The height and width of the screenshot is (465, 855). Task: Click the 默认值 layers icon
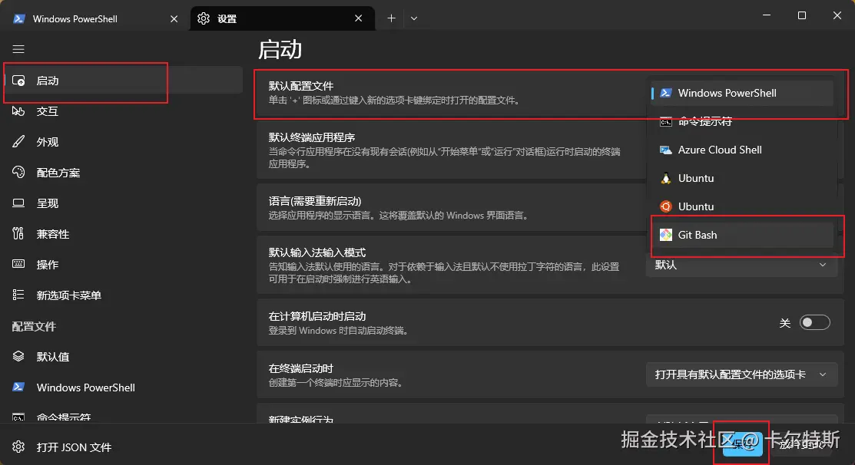(x=18, y=356)
